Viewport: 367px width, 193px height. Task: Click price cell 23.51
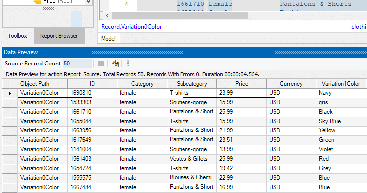(x=242, y=140)
